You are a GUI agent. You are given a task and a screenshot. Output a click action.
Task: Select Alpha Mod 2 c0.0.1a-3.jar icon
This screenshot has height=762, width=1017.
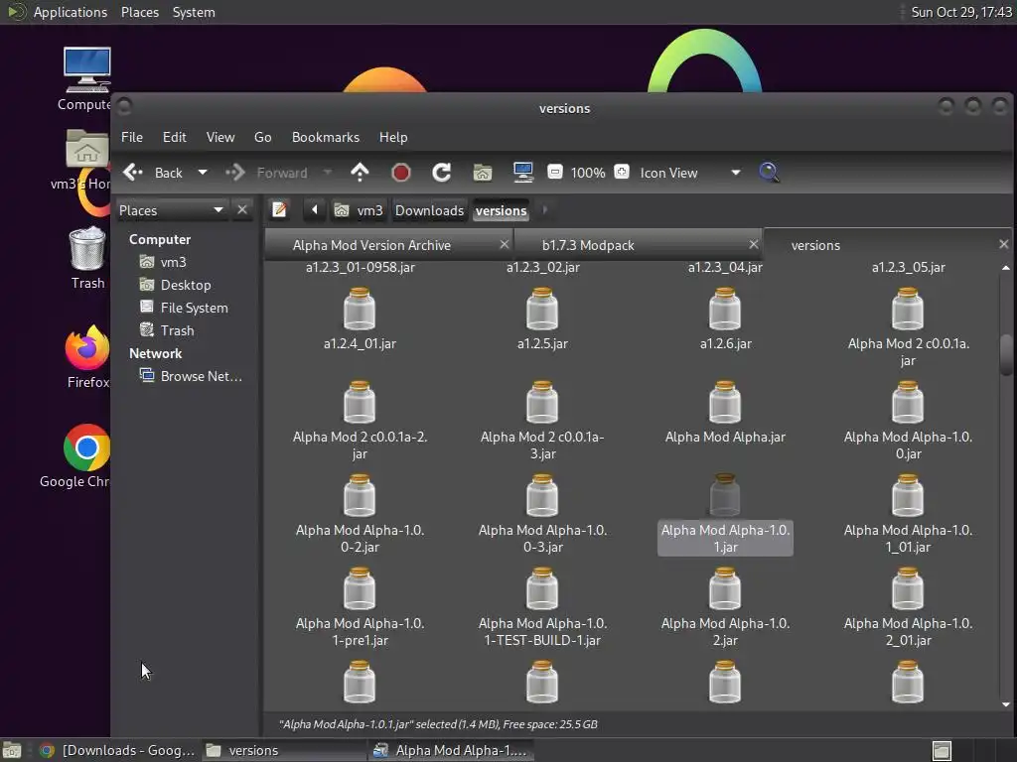click(542, 403)
